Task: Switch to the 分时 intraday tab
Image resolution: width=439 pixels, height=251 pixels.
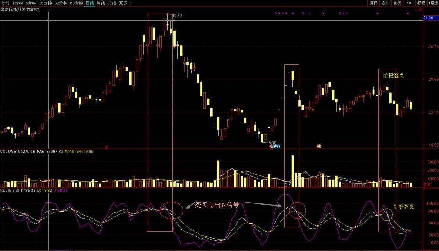Action: click(x=5, y=3)
